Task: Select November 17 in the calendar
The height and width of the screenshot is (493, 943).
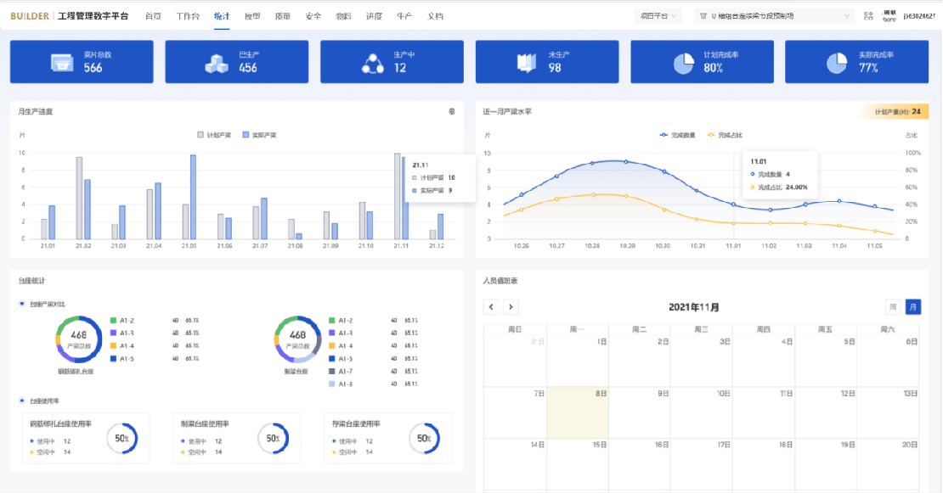Action: click(701, 464)
